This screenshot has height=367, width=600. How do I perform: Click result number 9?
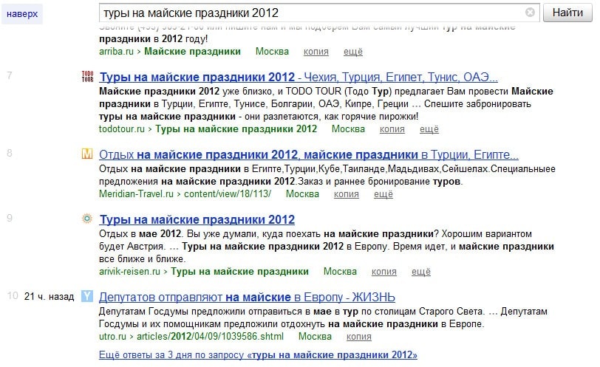coord(10,219)
